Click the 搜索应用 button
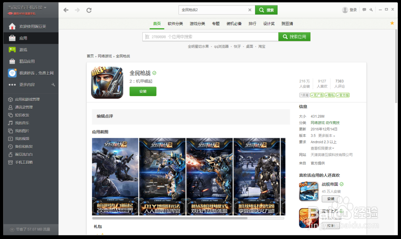Viewport: 401px width, 239px height. tap(294, 37)
